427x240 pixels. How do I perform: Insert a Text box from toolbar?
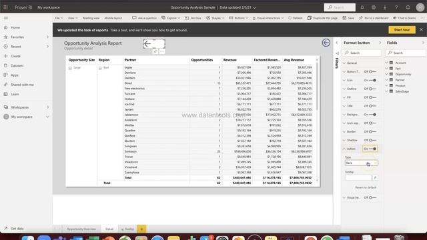pos(193,18)
